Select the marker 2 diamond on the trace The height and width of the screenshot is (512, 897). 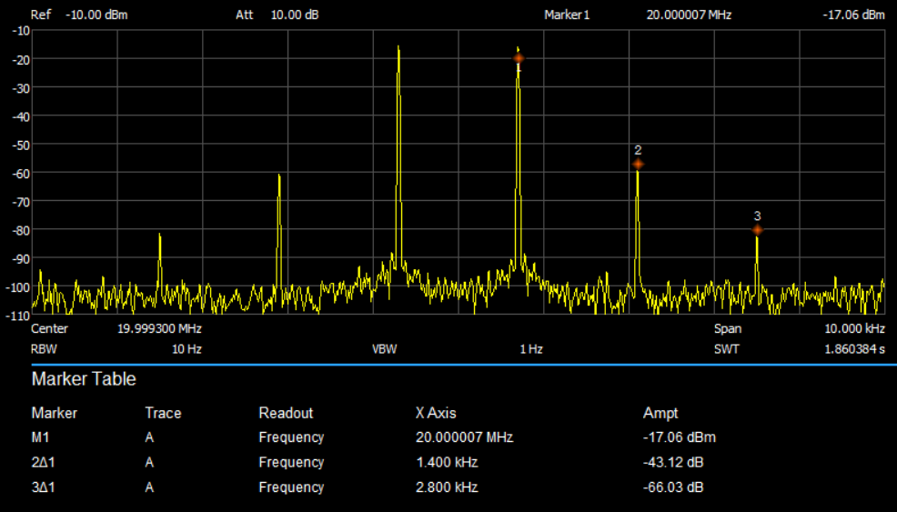pos(638,165)
